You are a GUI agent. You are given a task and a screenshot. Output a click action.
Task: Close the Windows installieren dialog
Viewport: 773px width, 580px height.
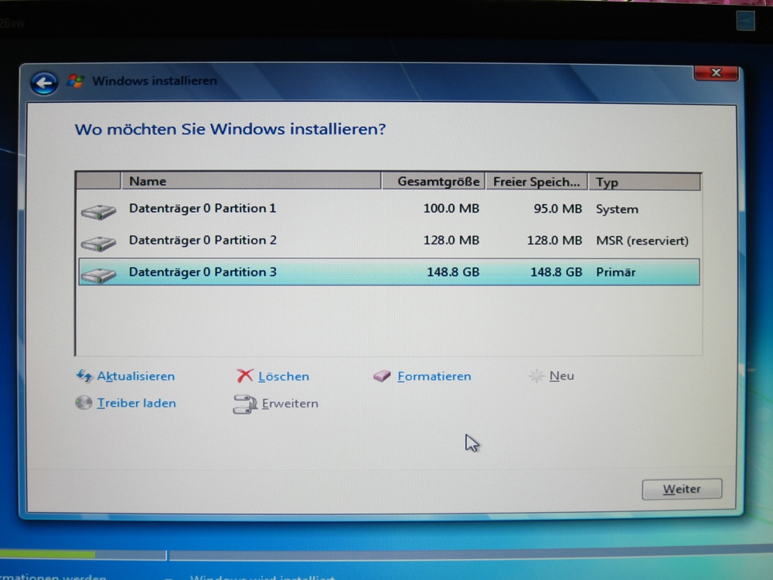(x=716, y=73)
